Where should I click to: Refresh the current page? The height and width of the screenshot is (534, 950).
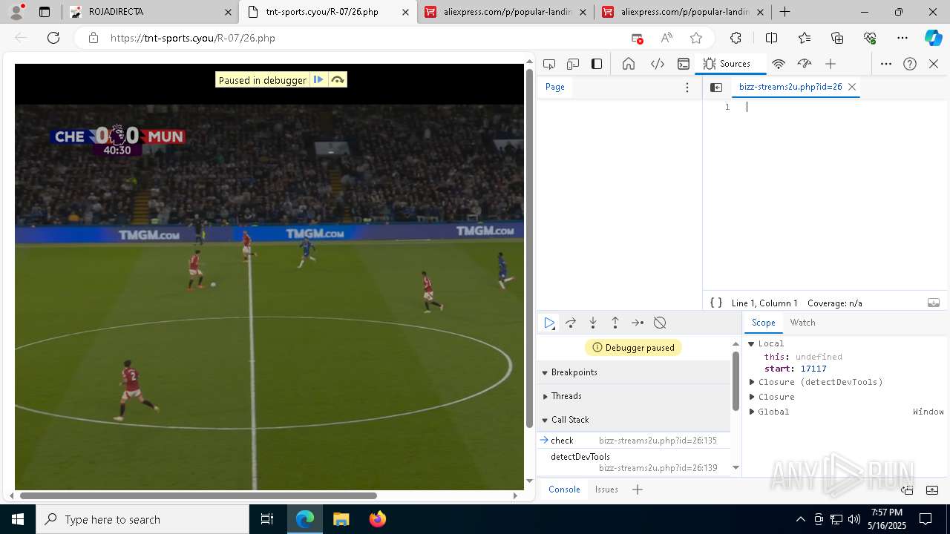coord(53,38)
